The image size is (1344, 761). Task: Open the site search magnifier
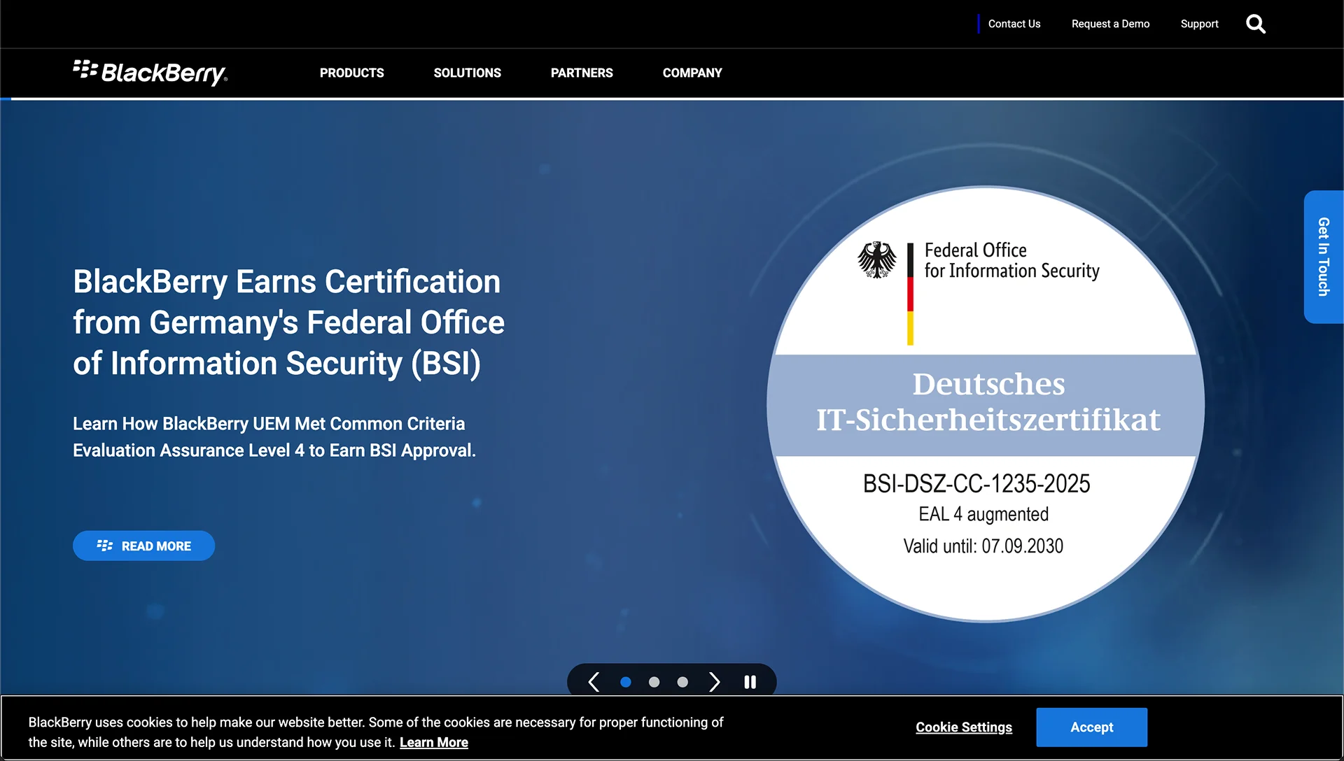point(1256,24)
